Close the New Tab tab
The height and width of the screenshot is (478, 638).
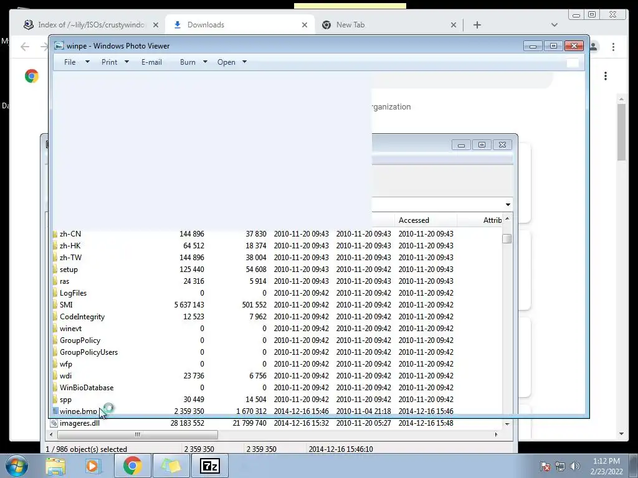tap(454, 25)
